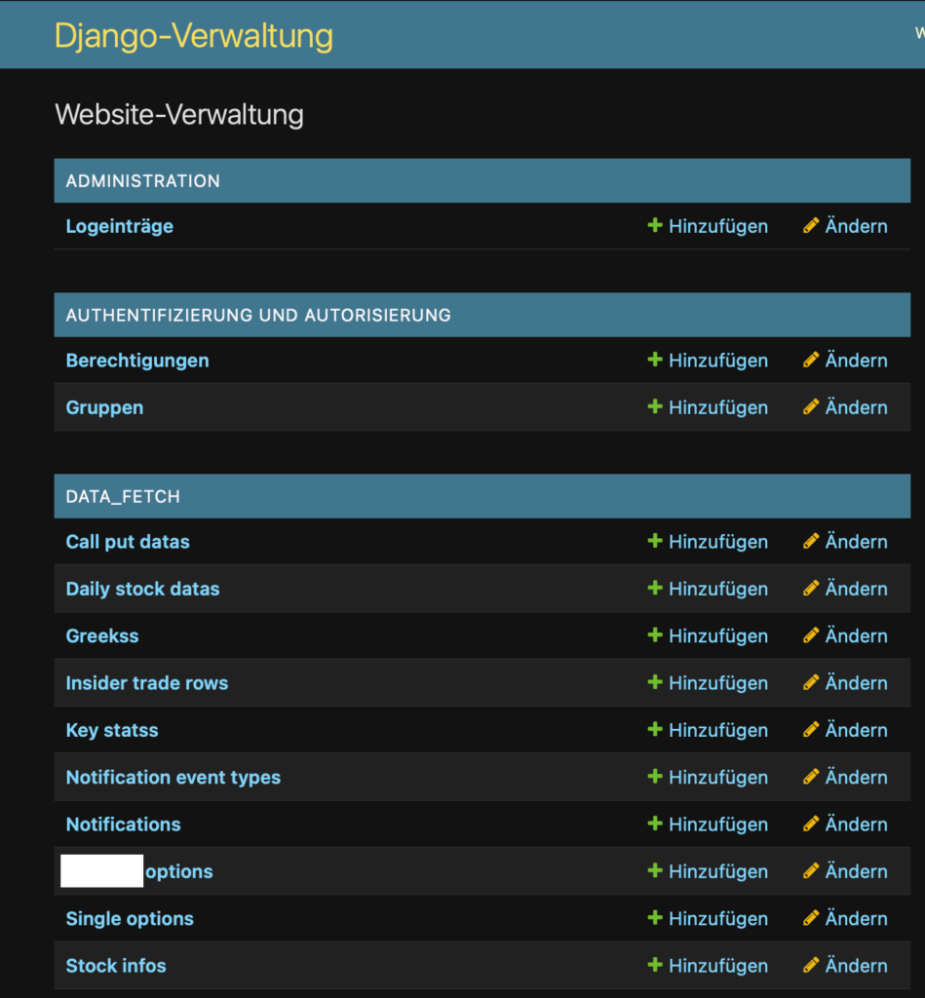Open the Logeinträge model list
The image size is (925, 998).
coord(119,226)
